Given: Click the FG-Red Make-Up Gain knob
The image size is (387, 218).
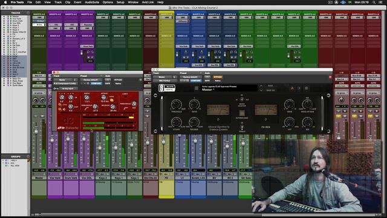Looking at the screenshot, I should (x=307, y=105).
